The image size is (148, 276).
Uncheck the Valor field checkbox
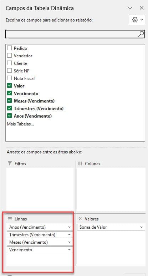tap(9, 86)
